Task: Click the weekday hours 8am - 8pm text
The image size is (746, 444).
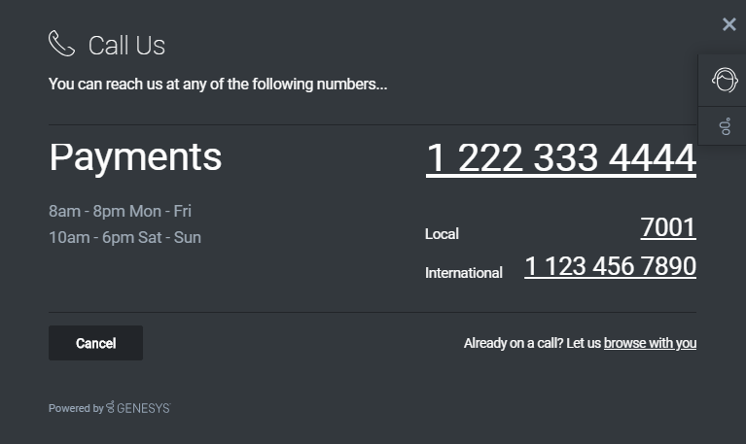Action: pyautogui.click(x=120, y=211)
